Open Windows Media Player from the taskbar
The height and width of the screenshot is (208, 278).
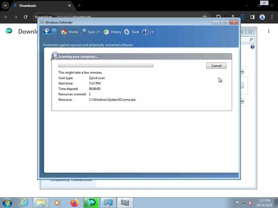pos(57,203)
